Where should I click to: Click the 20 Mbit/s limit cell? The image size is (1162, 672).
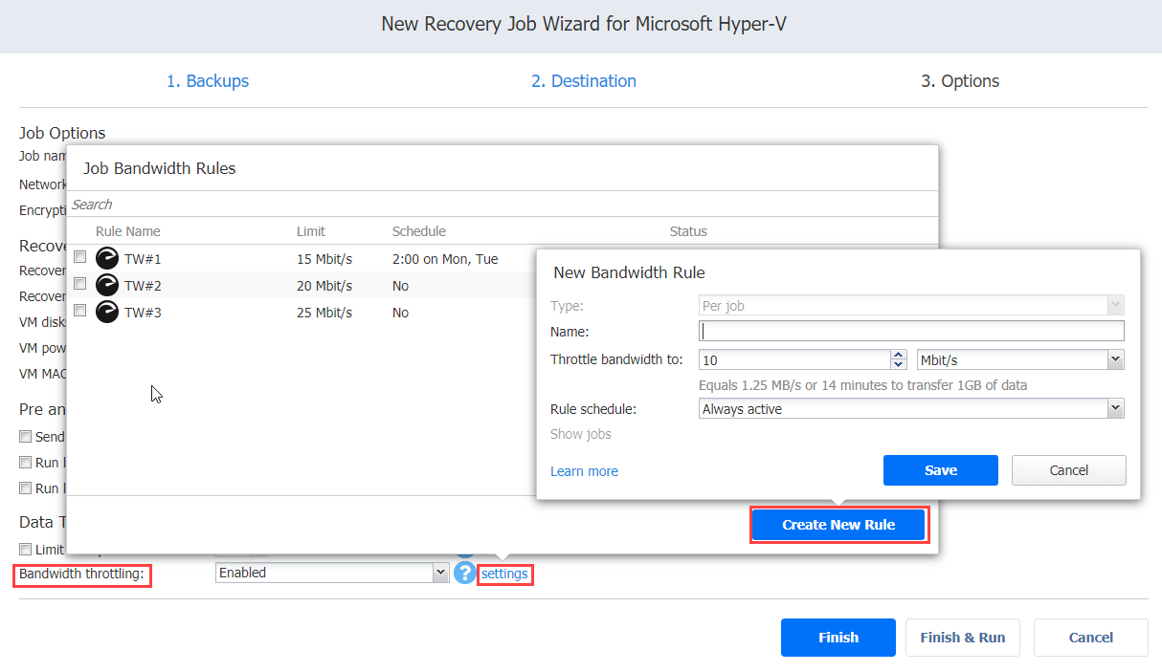[324, 286]
